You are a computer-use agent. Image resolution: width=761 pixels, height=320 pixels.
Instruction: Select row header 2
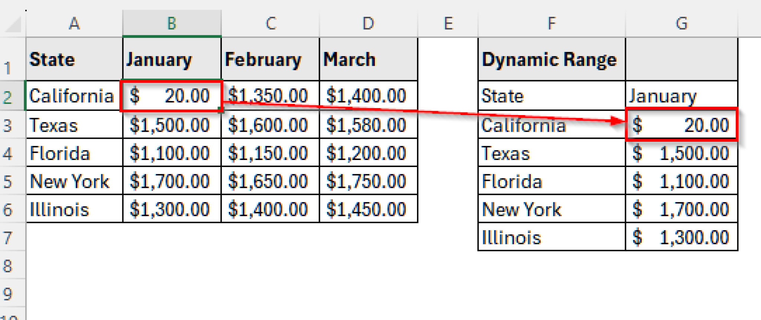(x=11, y=95)
